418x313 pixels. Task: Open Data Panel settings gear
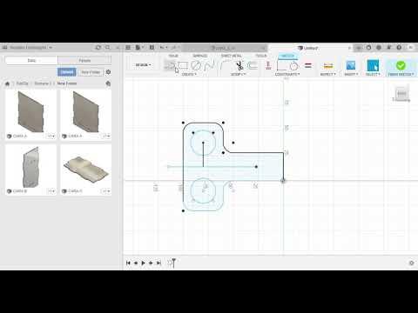tap(108, 72)
